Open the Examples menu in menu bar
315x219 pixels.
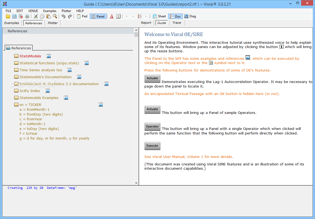pyautogui.click(x=50, y=11)
